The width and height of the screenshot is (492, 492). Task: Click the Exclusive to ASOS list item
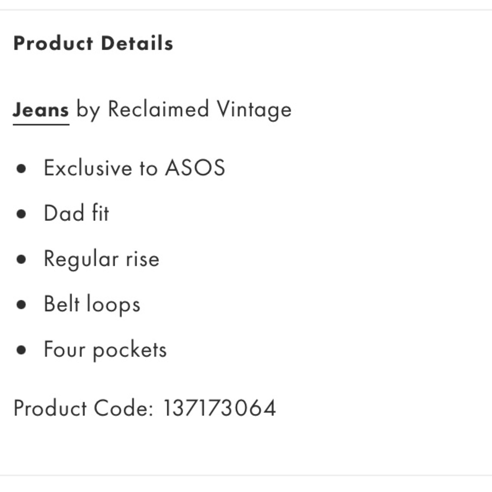(x=134, y=168)
